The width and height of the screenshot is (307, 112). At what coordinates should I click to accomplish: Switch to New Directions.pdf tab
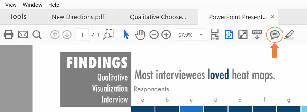78,17
